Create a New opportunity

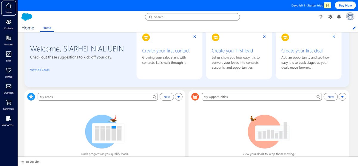(x=331, y=97)
